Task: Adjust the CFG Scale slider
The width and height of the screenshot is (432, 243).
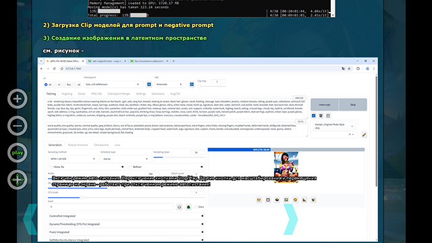Action: pyautogui.click(x=126, y=198)
